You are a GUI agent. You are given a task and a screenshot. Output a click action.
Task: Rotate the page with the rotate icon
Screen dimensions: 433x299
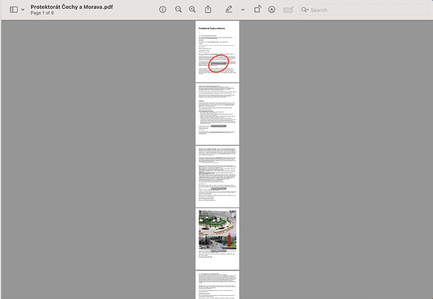click(257, 10)
